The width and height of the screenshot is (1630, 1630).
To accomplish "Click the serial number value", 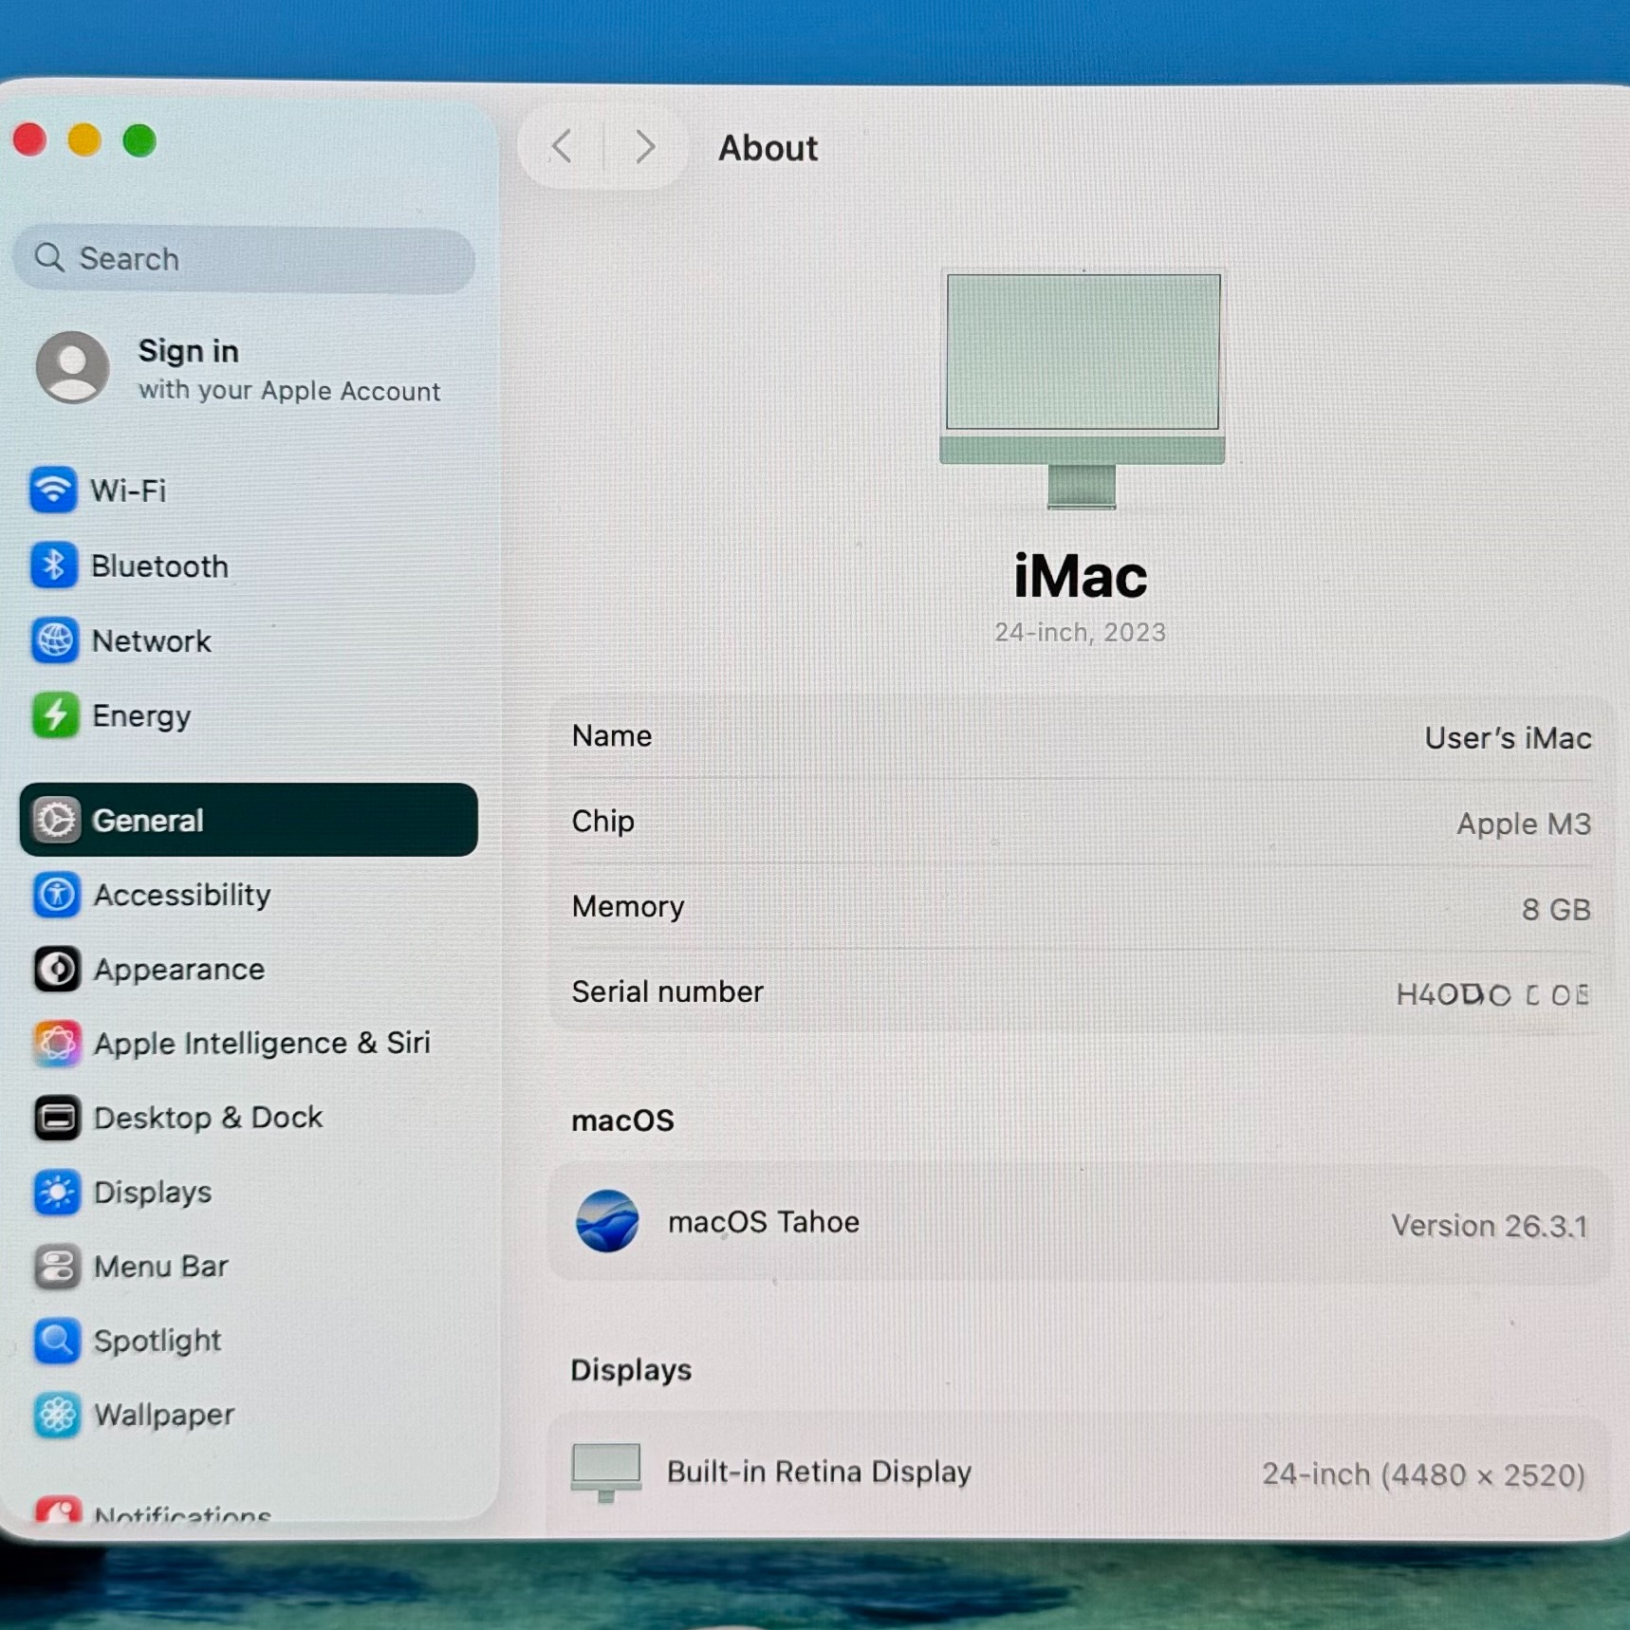I will coord(1492,994).
